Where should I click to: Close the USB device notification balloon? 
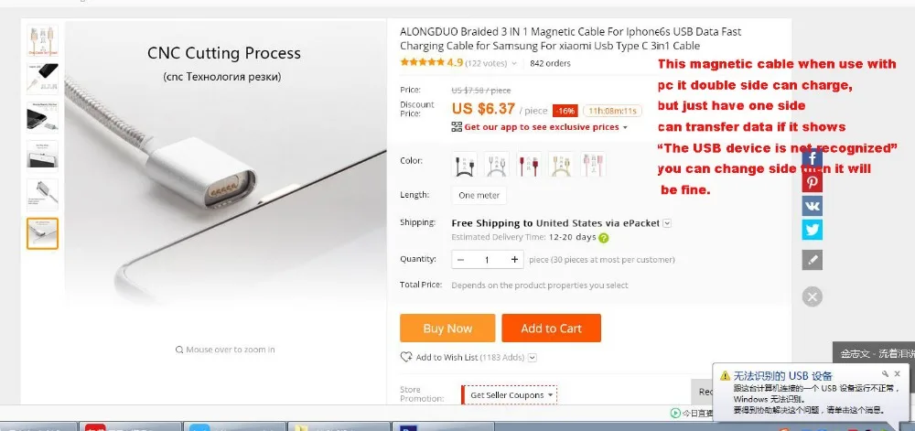897,374
